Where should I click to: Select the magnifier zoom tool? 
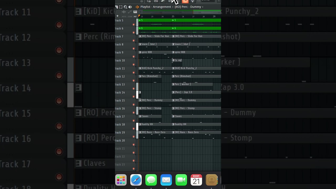(125, 7)
